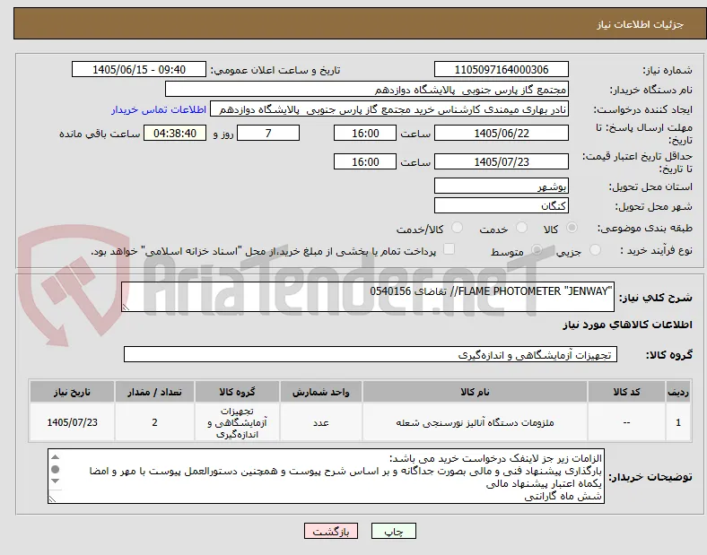Click the item code cell showing --

click(626, 422)
